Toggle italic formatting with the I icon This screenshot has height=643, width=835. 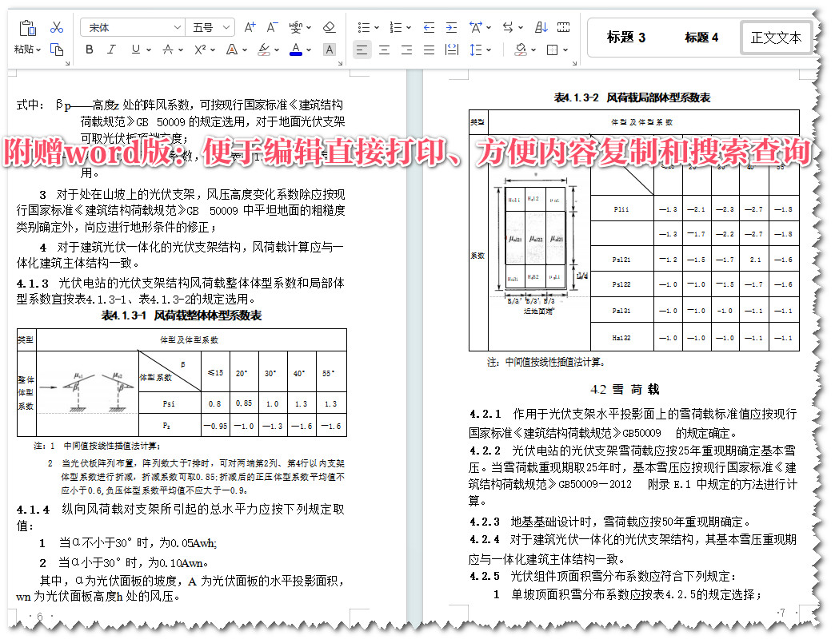(110, 49)
